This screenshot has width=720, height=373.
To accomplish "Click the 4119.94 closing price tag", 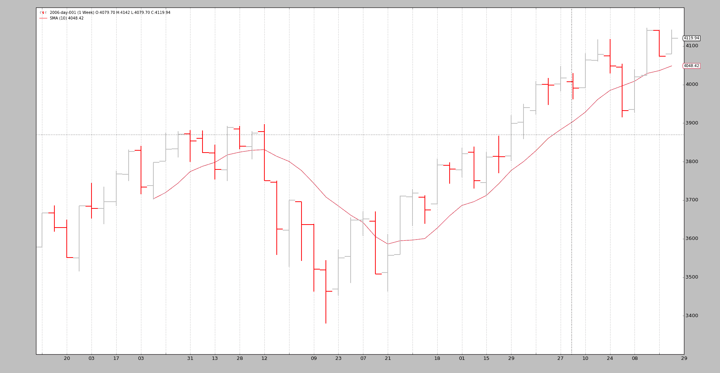I will click(x=691, y=38).
